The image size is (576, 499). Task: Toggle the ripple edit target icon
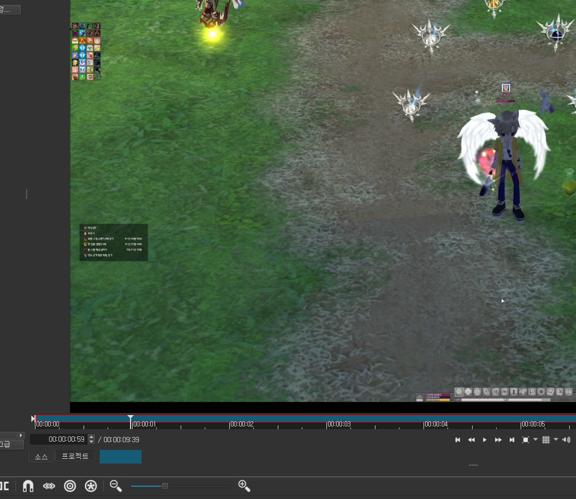point(70,486)
